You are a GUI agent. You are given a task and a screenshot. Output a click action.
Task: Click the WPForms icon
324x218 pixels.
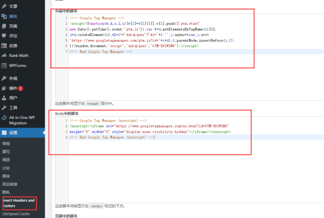[x=4, y=66]
